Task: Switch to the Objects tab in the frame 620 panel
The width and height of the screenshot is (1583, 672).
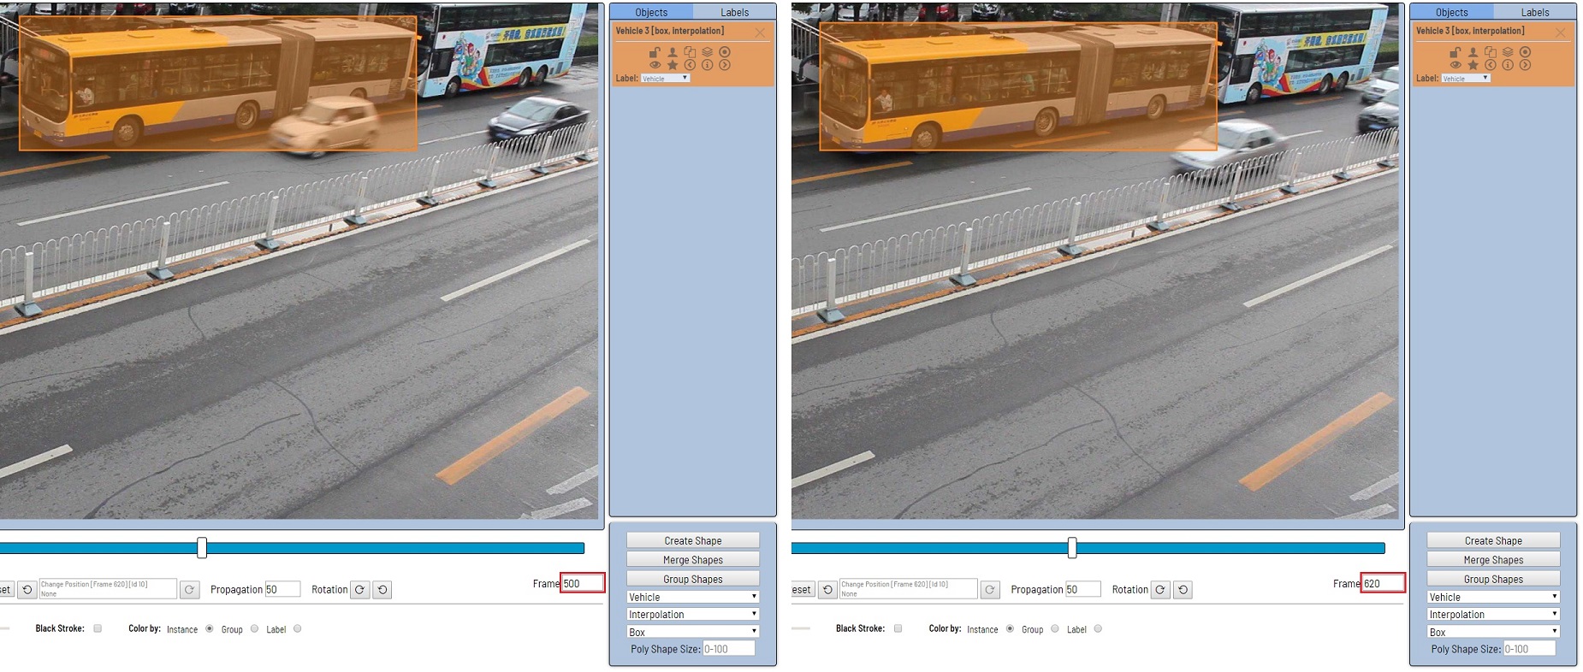Action: coord(1451,12)
